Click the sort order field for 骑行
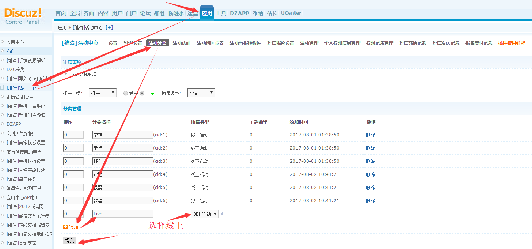532x249 pixels. coord(73,148)
